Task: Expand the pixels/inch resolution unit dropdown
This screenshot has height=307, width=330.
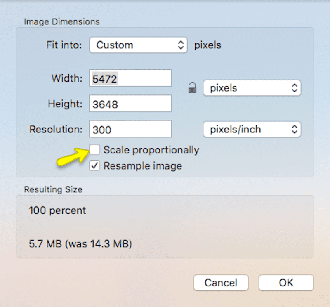Action: pyautogui.click(x=252, y=129)
